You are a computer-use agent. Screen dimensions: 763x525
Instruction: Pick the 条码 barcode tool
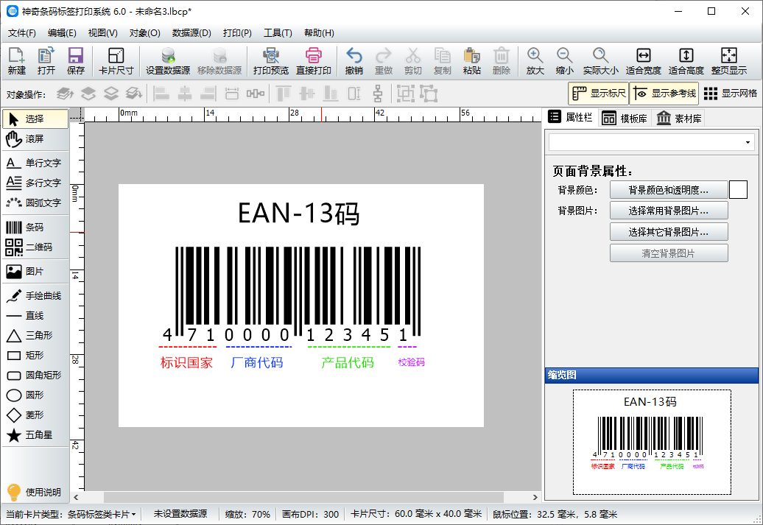coord(35,228)
